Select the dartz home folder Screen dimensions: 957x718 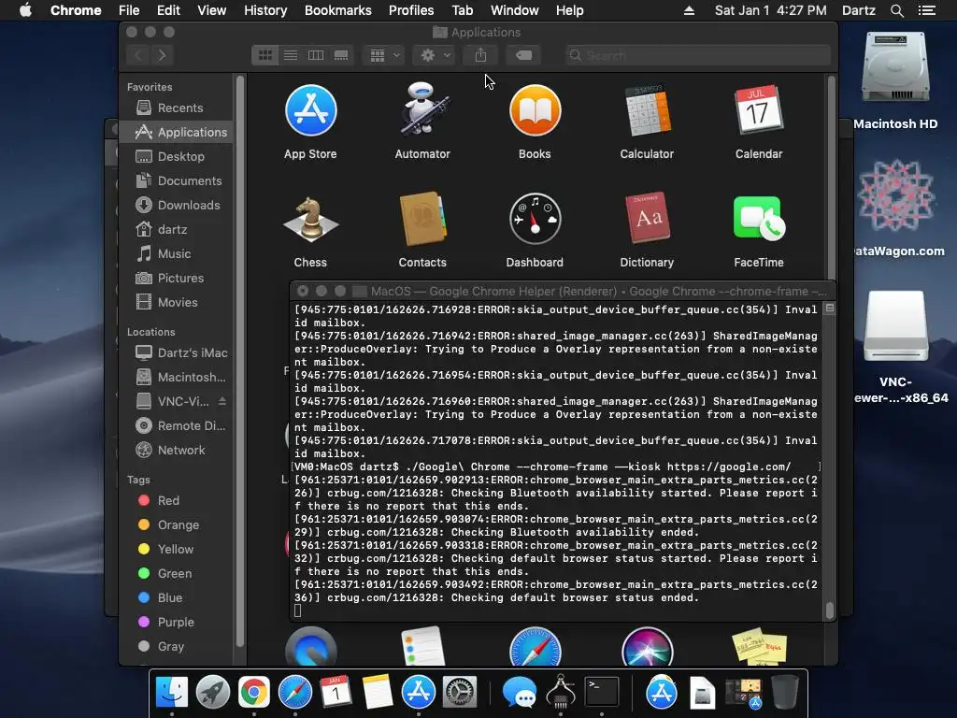pyautogui.click(x=176, y=230)
